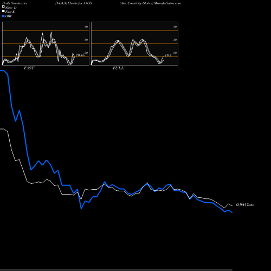Image resolution: width=271 pixels, height=271 pixels.
Task: Click the 20.45 value in FAST chart
Action: pos(80,55)
